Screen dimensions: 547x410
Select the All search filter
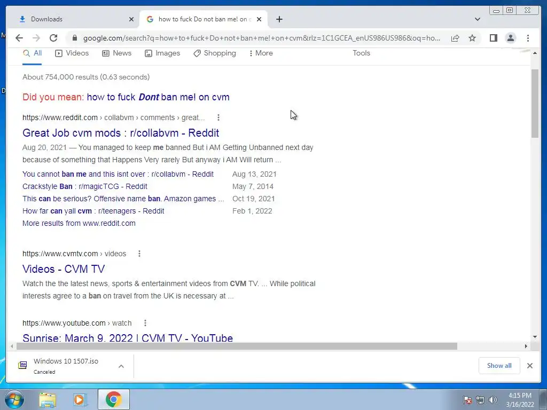click(32, 53)
